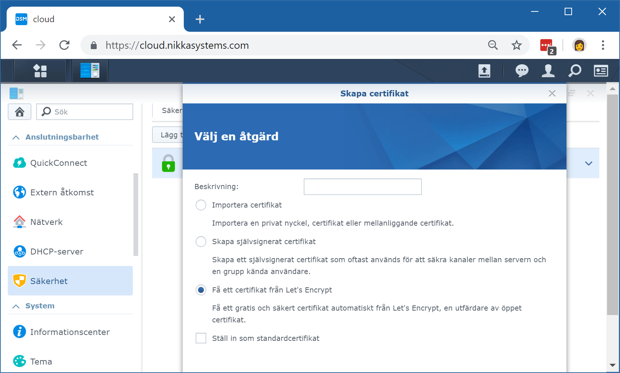Screen dimensions: 620x373
Task: Close the cloud browser tab
Action: (x=172, y=19)
